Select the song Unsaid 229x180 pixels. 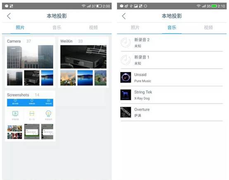(x=172, y=77)
